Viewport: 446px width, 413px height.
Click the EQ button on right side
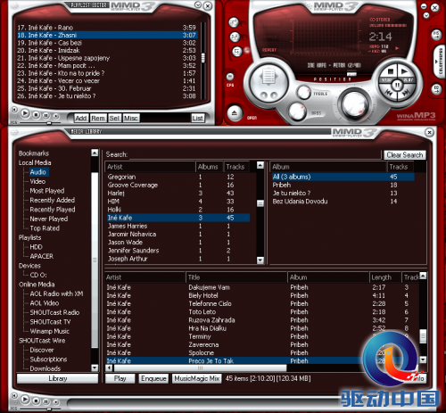[x=436, y=88]
